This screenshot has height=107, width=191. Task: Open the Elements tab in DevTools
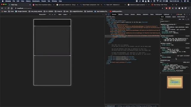(x=114, y=15)
